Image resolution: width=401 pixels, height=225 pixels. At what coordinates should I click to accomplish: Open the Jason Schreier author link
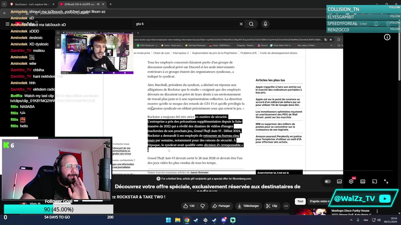[199, 172]
